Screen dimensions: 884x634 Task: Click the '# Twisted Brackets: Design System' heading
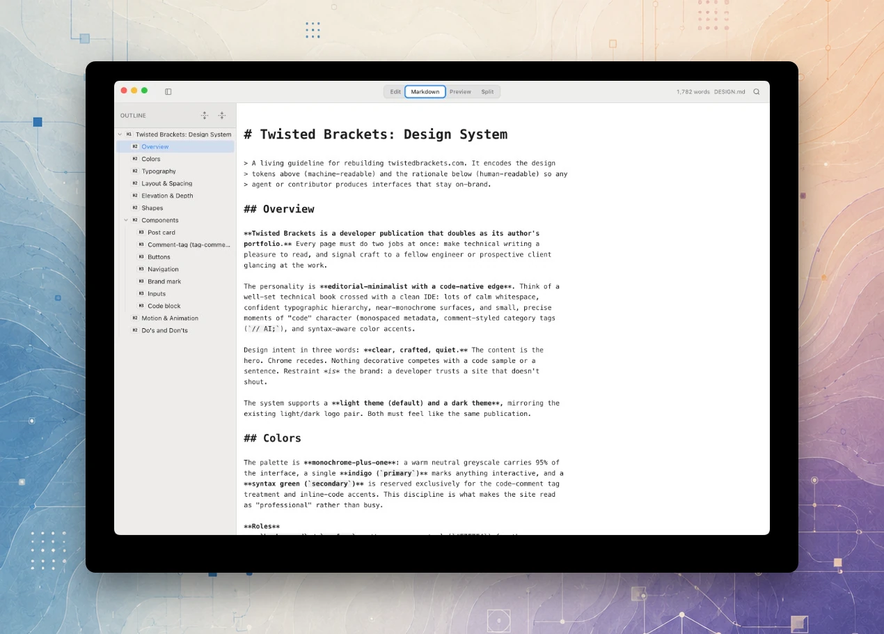376,134
